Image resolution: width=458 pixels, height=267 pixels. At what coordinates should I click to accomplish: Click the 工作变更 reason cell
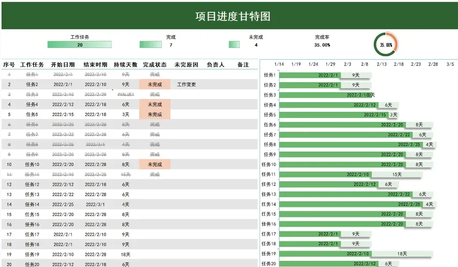click(186, 85)
